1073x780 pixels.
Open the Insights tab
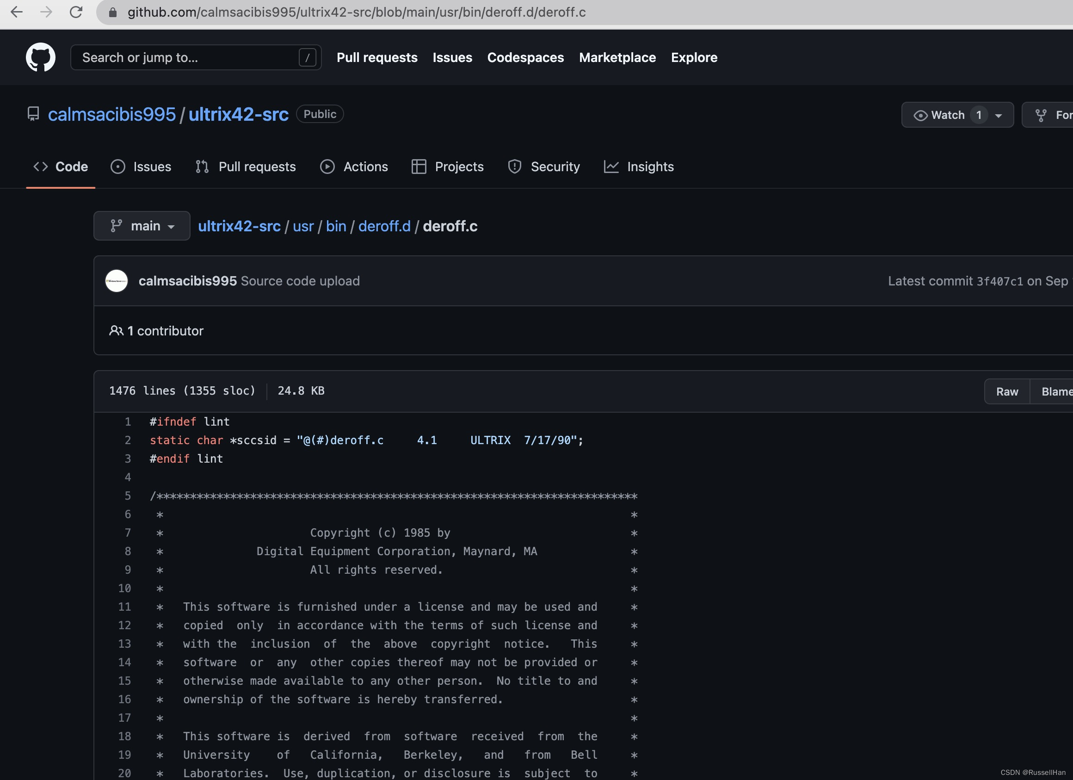[639, 167]
